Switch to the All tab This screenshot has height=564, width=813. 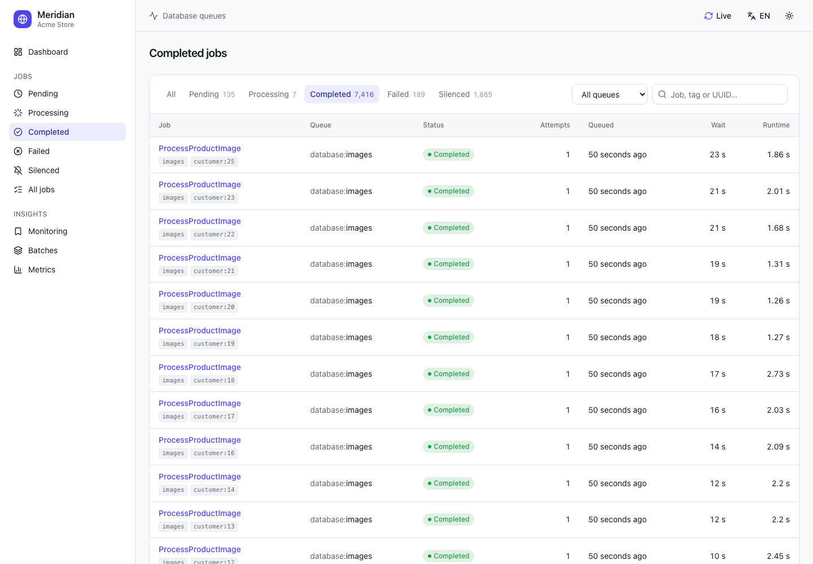pos(171,94)
